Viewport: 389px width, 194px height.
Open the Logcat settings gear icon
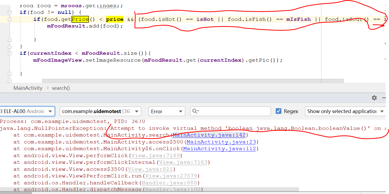pos(374,98)
